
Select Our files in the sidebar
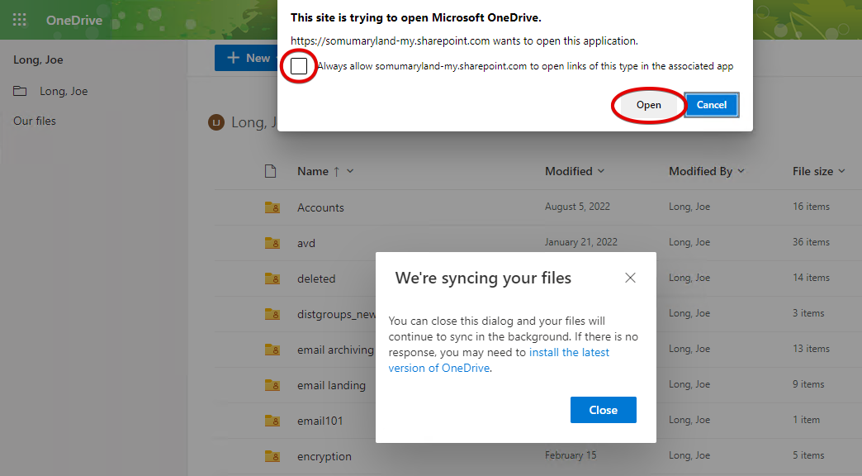(x=35, y=121)
